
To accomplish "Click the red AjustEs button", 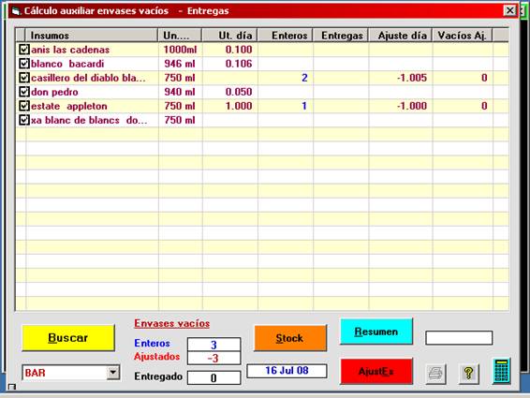I will (376, 371).
